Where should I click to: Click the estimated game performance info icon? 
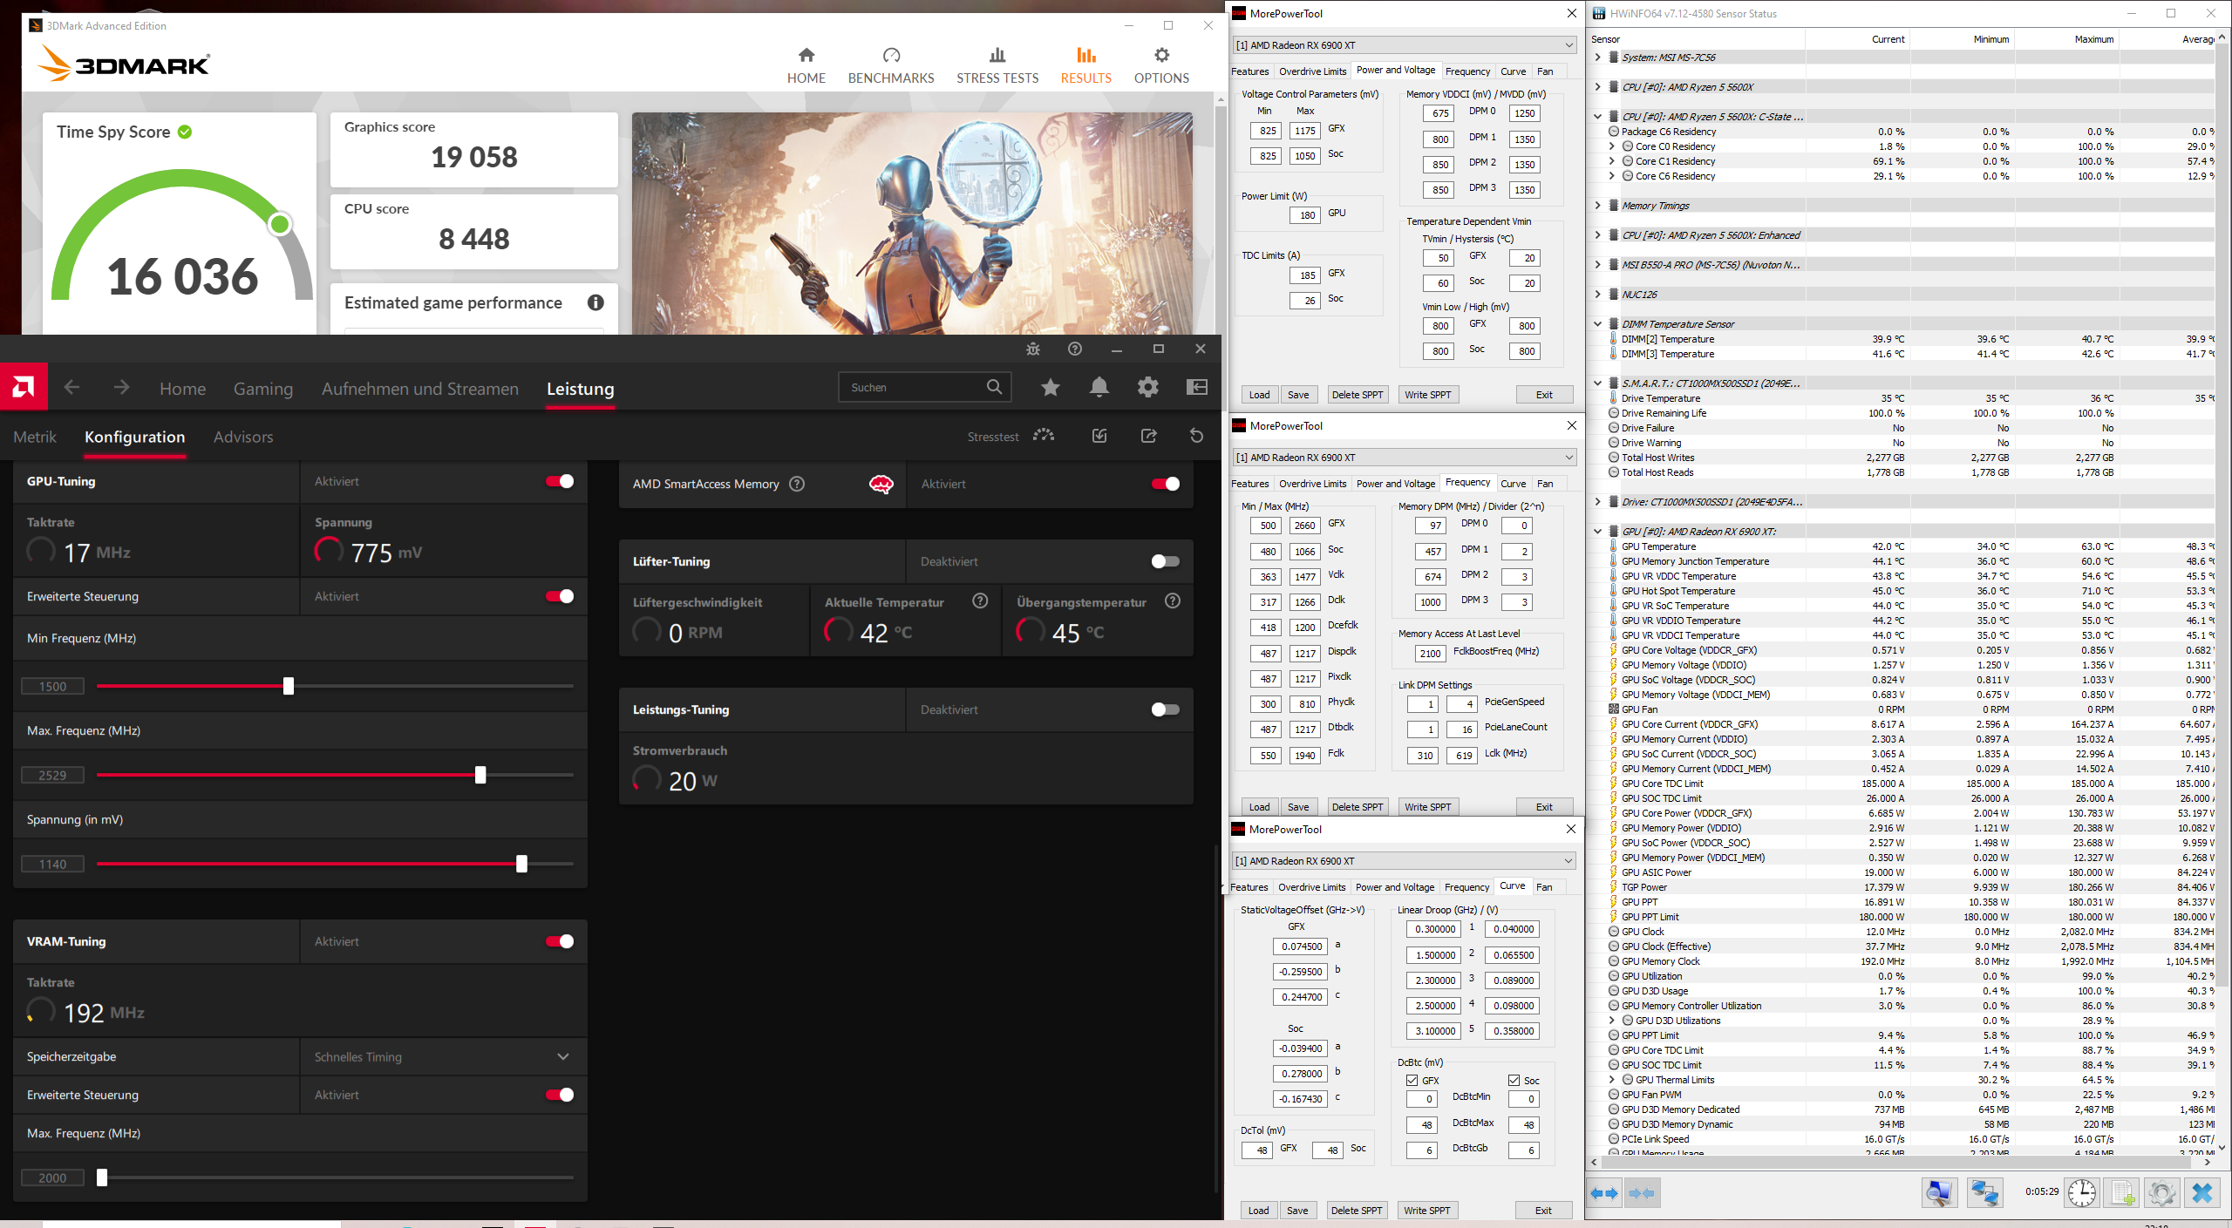tap(595, 302)
